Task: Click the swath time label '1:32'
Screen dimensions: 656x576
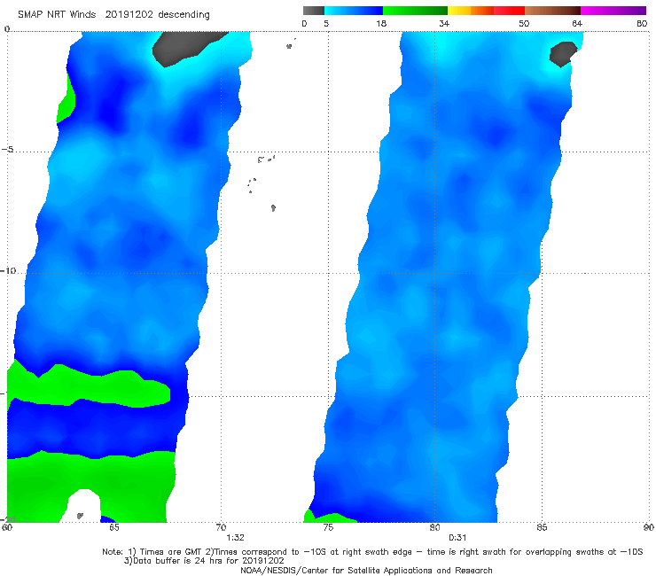Action: click(x=235, y=538)
